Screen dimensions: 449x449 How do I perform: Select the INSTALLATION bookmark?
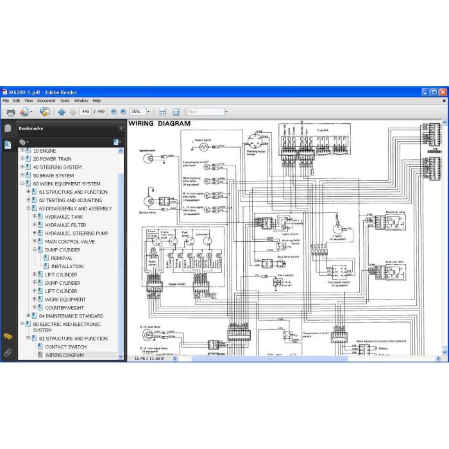[x=67, y=266]
